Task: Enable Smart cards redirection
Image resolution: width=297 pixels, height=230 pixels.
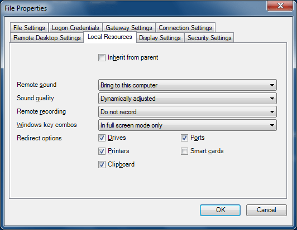Action: (x=184, y=151)
